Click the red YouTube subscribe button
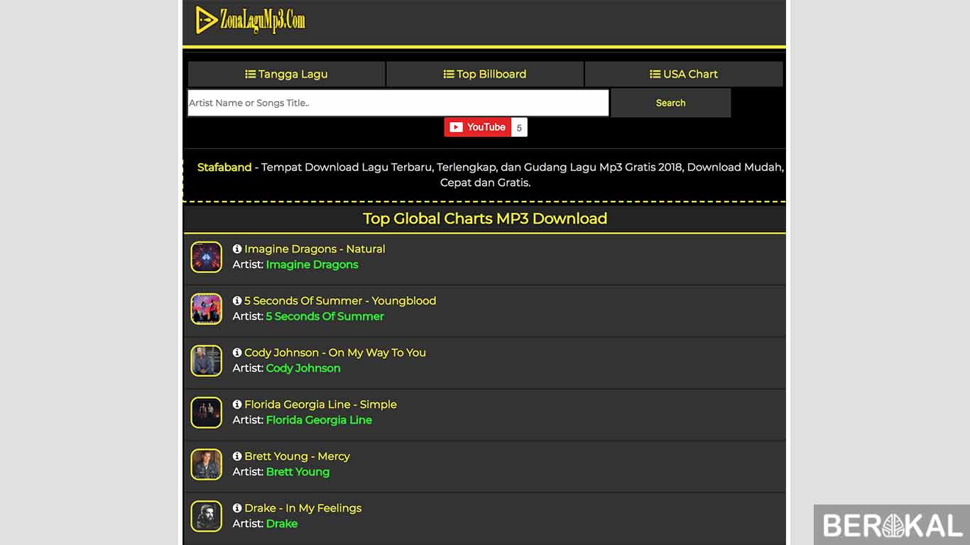 click(x=477, y=127)
